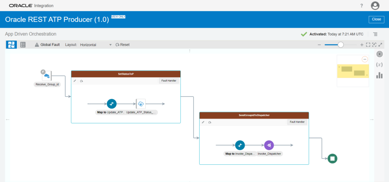Click the zoom to fit icon
Screen dimensions: 389x182
pyautogui.click(x=368, y=45)
